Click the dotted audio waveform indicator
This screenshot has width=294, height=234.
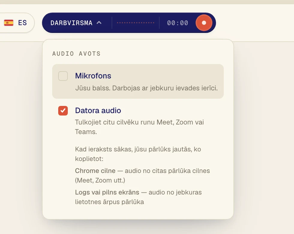tap(136, 23)
